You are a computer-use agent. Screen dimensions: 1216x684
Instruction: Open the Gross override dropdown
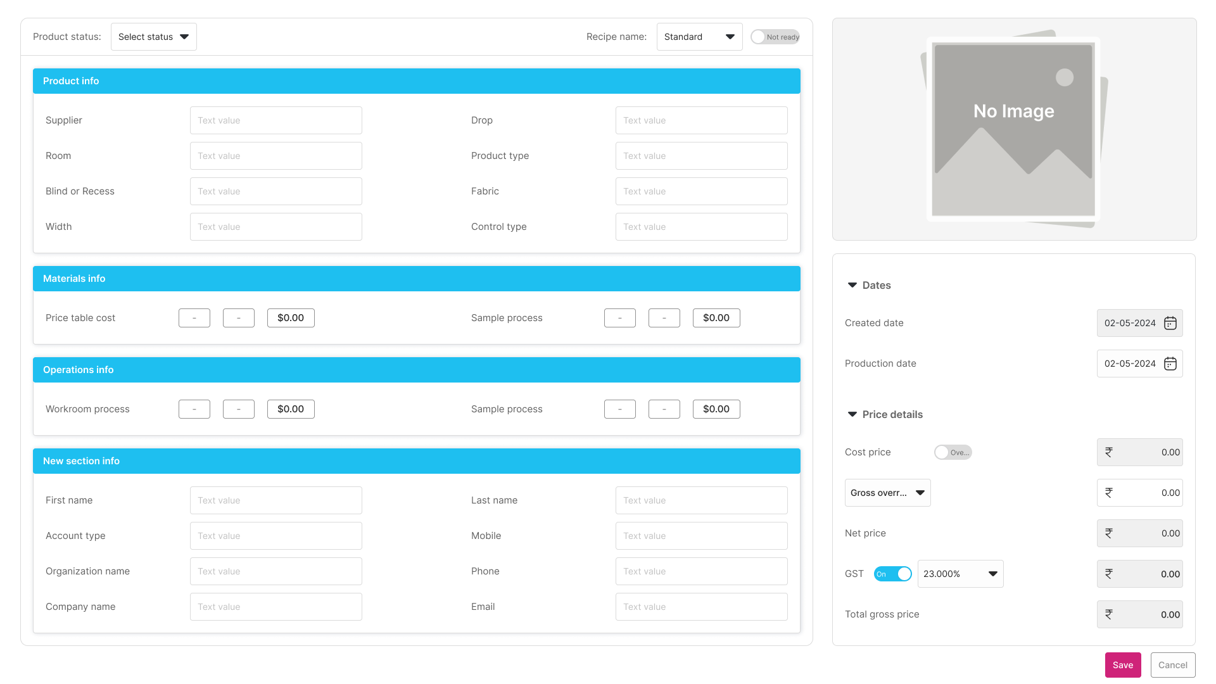[887, 493]
